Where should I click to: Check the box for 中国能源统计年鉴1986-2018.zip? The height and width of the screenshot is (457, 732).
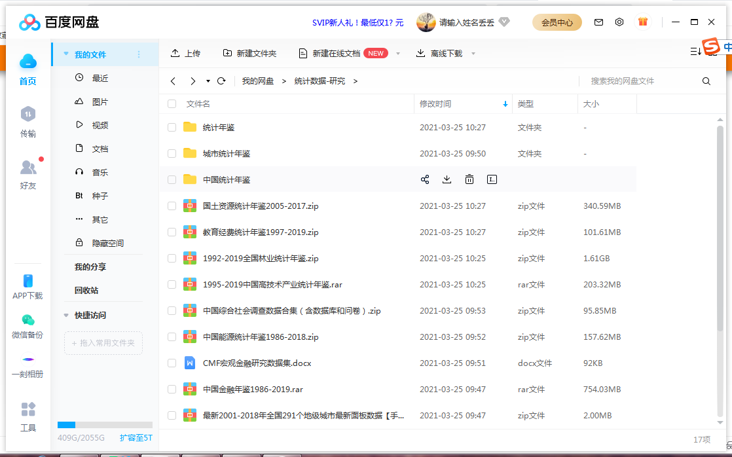click(172, 337)
